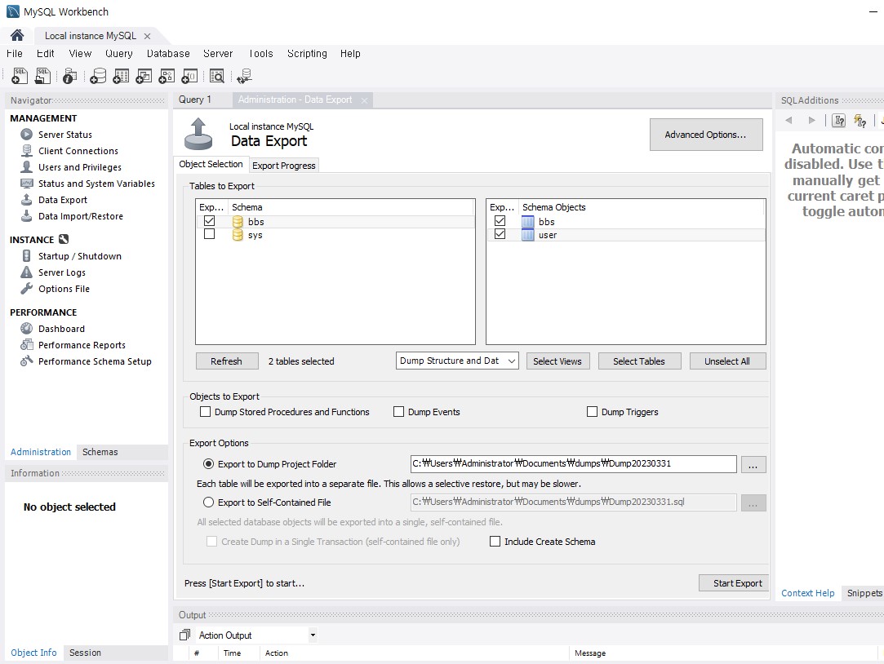Open Dump Structure and Data dropdown
The width and height of the screenshot is (884, 664).
tap(457, 361)
